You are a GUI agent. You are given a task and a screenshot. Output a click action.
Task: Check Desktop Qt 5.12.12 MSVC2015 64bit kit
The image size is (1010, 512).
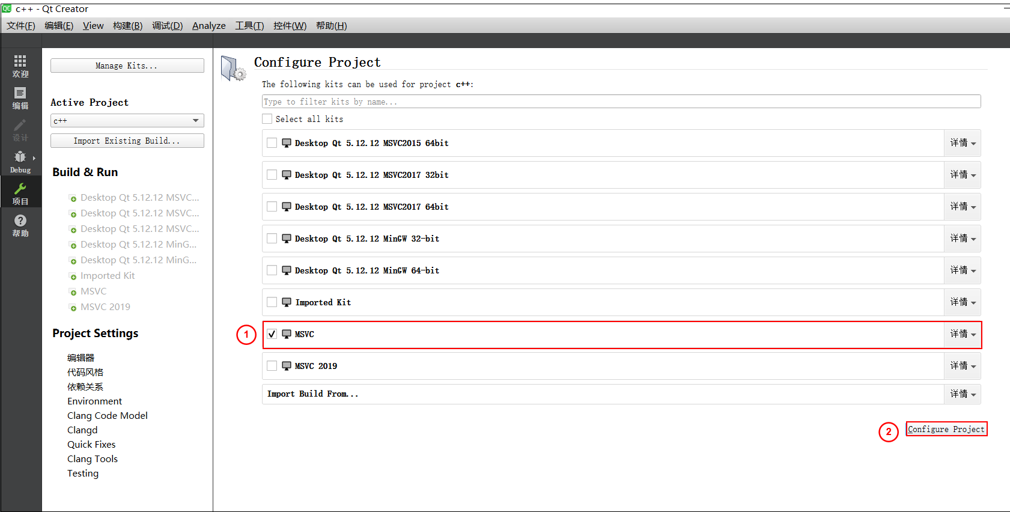pyautogui.click(x=272, y=143)
